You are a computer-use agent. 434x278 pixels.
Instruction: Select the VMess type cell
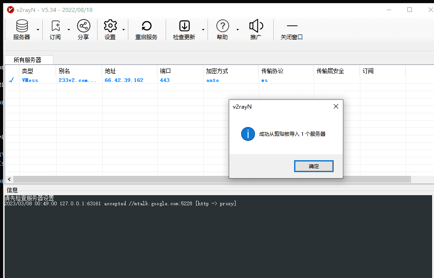30,80
